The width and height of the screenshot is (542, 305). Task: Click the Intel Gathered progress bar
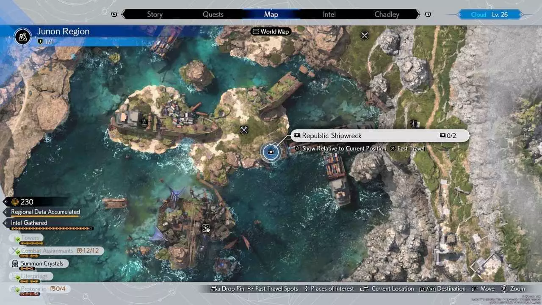51,229
